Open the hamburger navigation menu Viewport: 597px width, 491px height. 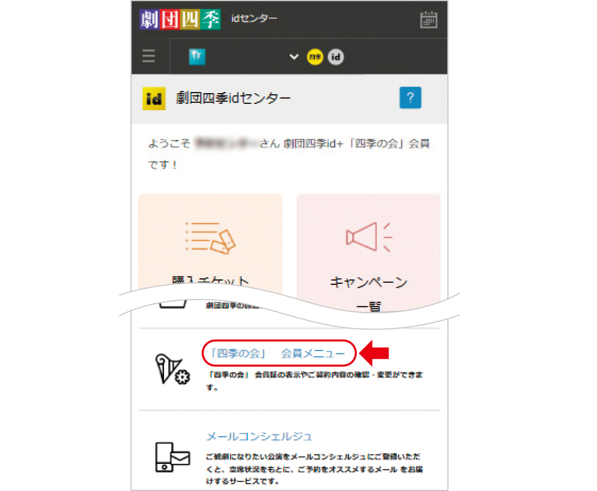[149, 56]
